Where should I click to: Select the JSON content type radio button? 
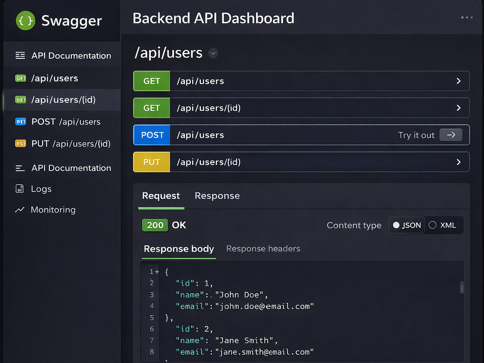coord(396,226)
